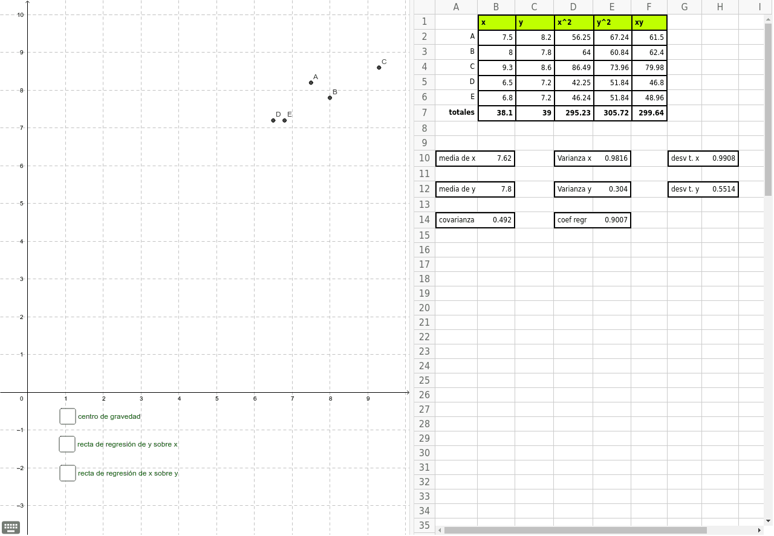774x536 pixels.
Task: Click the Varianza x label
Action: 574,158
